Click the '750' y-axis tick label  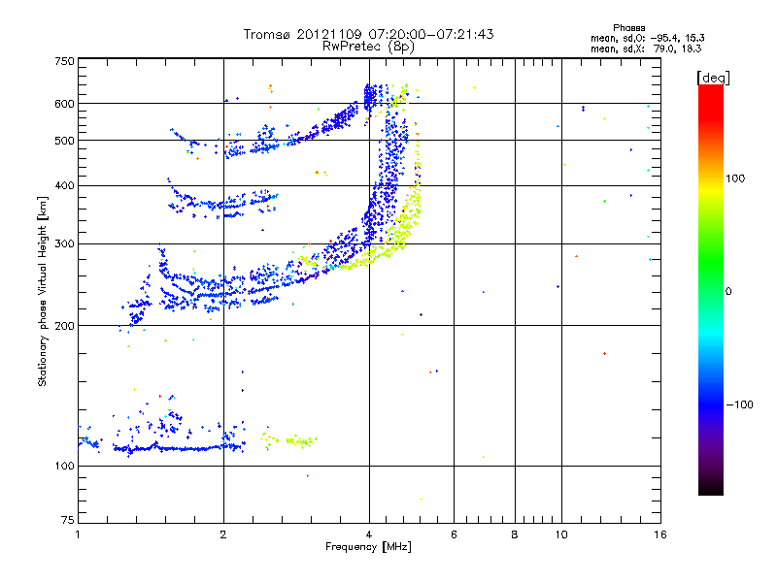(64, 61)
